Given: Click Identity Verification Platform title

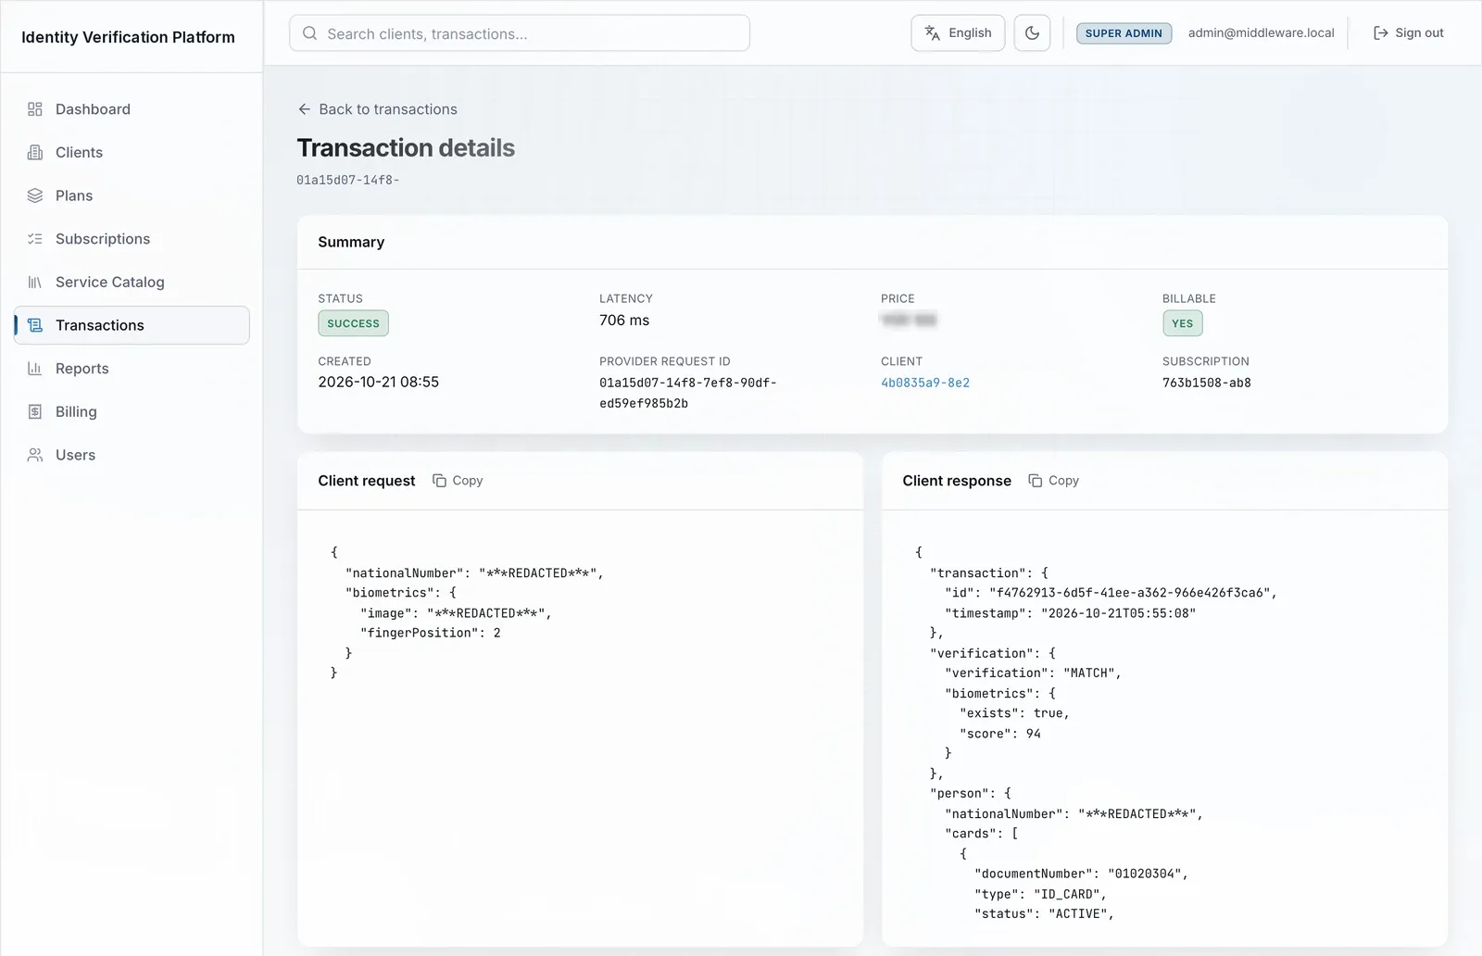Looking at the screenshot, I should tap(128, 37).
